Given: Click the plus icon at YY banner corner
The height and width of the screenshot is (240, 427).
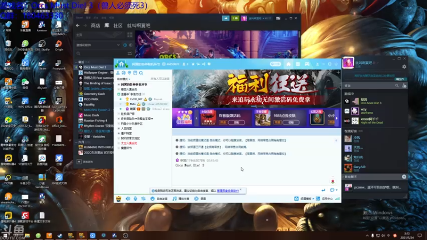Looking at the screenshot, I should pyautogui.click(x=338, y=73).
